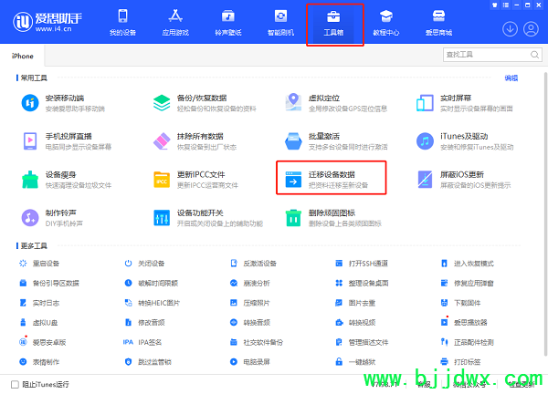Click 反激活设备
Viewport: 548px width, 394px height.
(x=253, y=264)
